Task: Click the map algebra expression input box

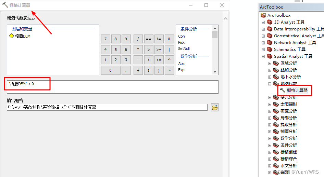Action: coord(113,87)
